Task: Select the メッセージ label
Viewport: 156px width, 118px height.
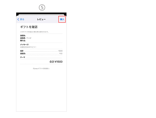Action: point(24,44)
